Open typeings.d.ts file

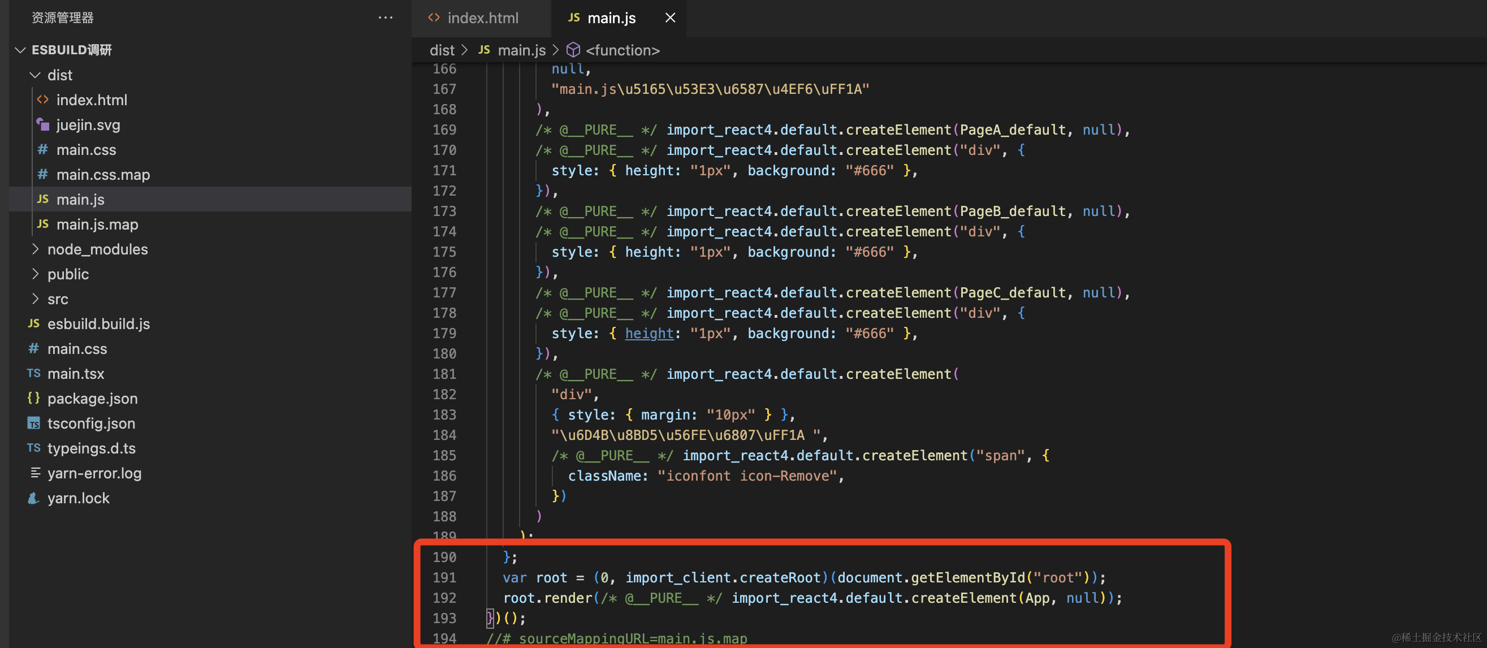pyautogui.click(x=91, y=448)
